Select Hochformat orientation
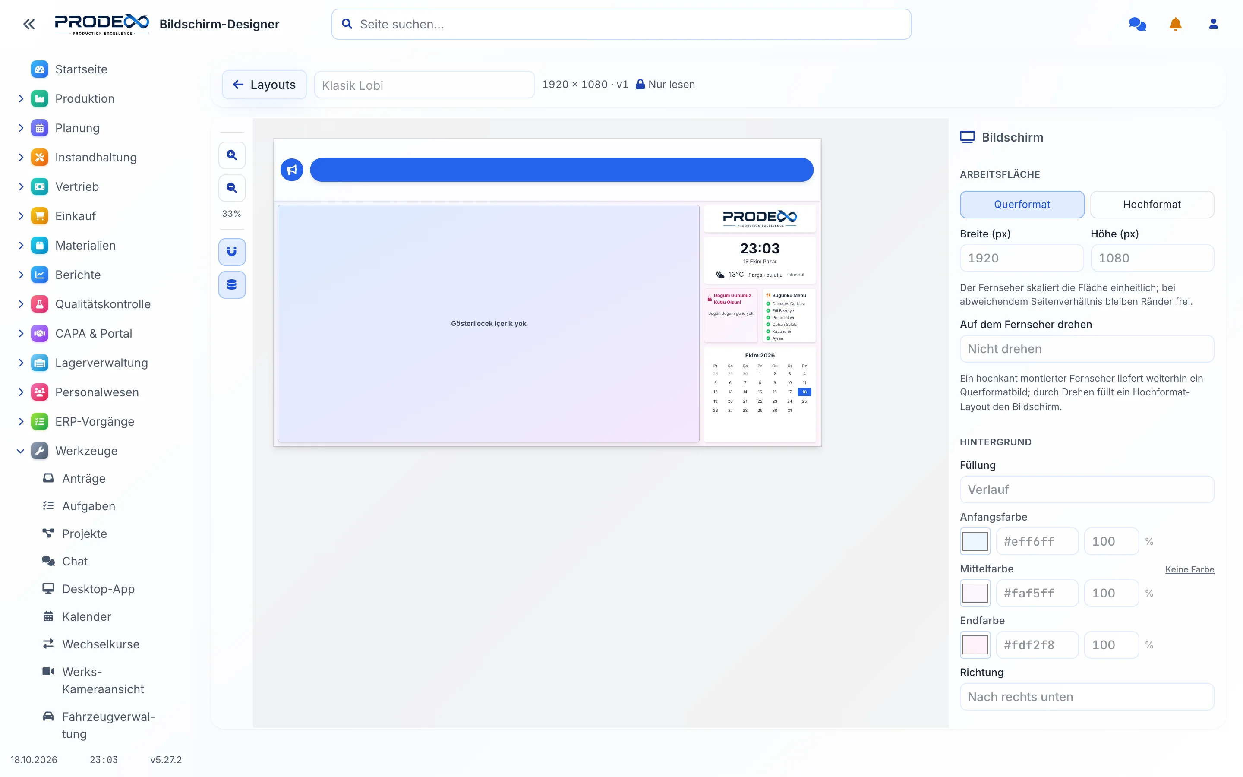The height and width of the screenshot is (777, 1243). point(1152,205)
